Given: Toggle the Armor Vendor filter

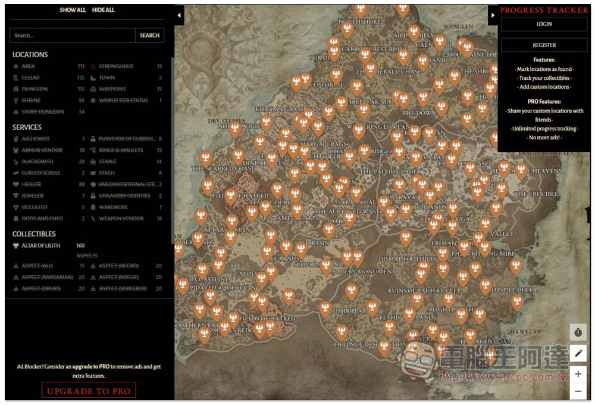Looking at the screenshot, I should point(49,150).
